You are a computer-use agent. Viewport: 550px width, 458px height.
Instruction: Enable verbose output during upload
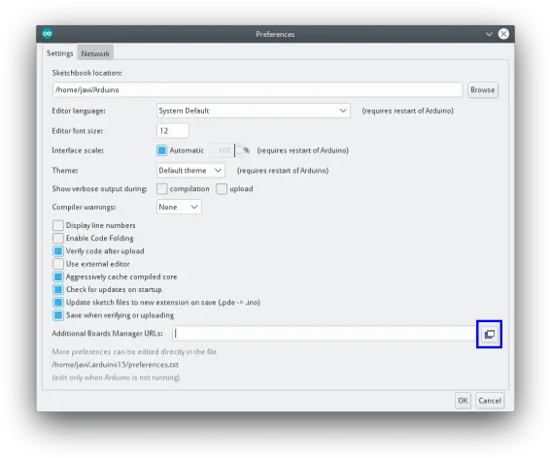pyautogui.click(x=222, y=189)
